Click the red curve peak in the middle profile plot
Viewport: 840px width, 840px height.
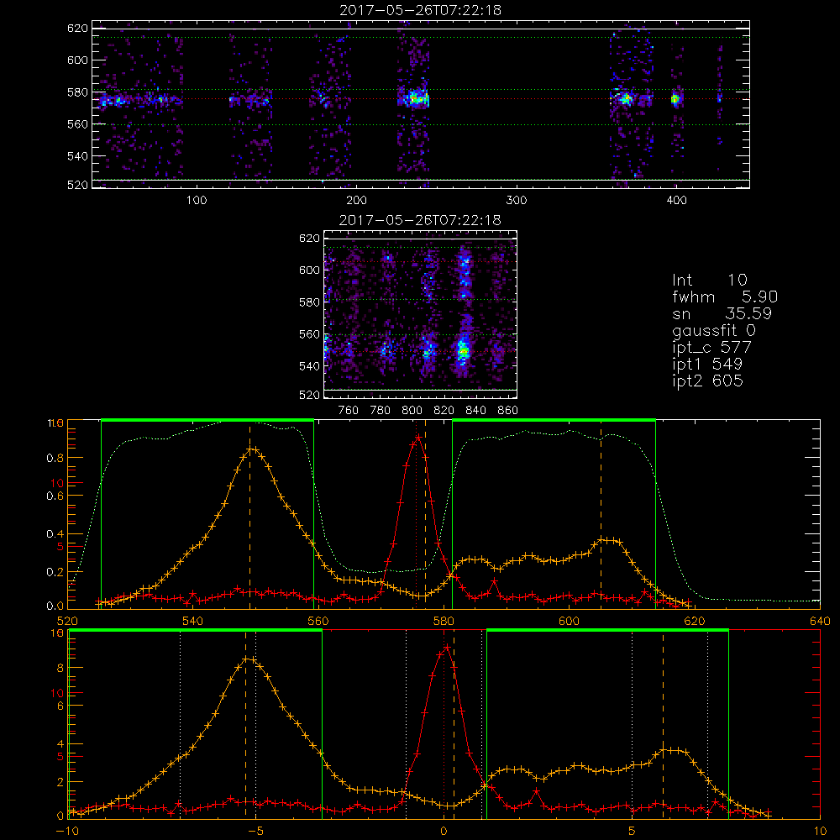pyautogui.click(x=418, y=438)
